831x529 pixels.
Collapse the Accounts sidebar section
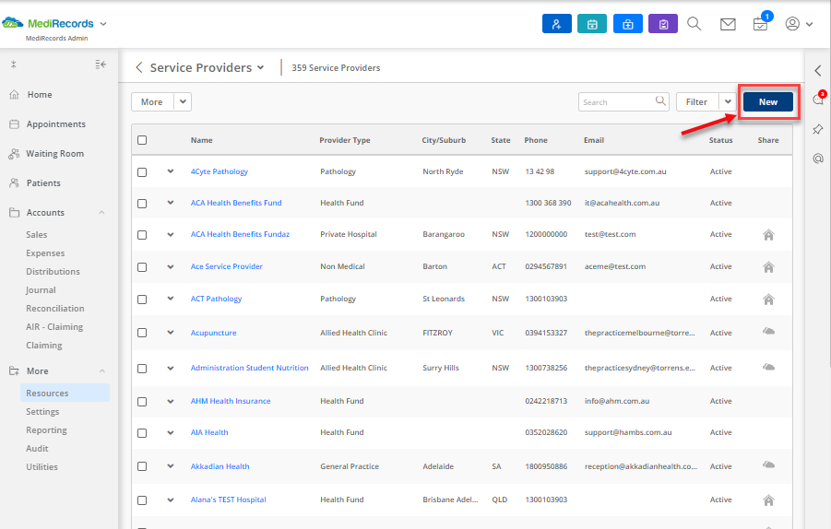[x=101, y=212]
